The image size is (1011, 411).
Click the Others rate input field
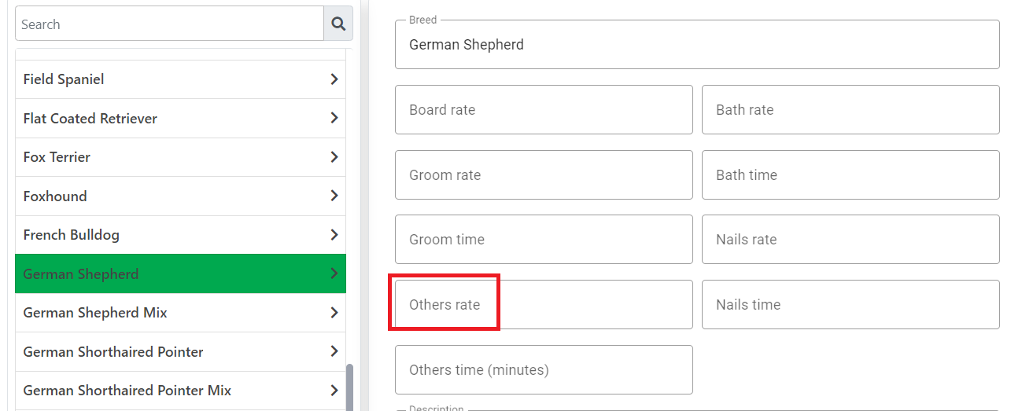point(544,305)
